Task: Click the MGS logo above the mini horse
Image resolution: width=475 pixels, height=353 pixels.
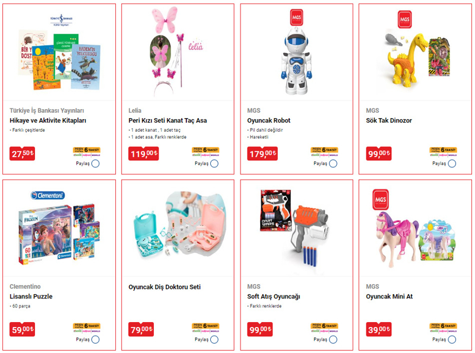Action: [381, 199]
